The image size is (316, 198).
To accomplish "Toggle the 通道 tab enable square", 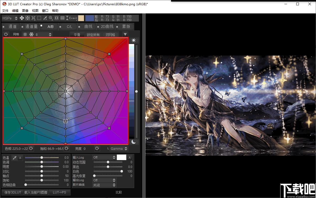I will 3,27.
